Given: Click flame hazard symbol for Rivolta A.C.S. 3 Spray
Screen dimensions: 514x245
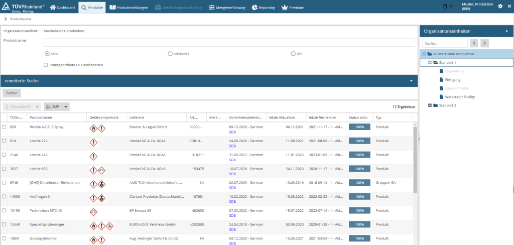Looking at the screenshot, I should click(93, 129).
